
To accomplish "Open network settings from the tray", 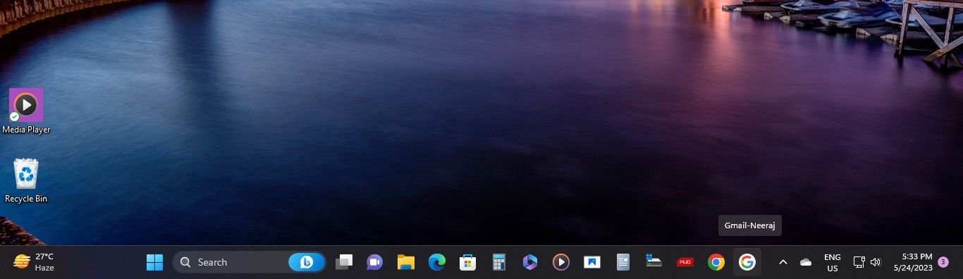I will point(859,262).
